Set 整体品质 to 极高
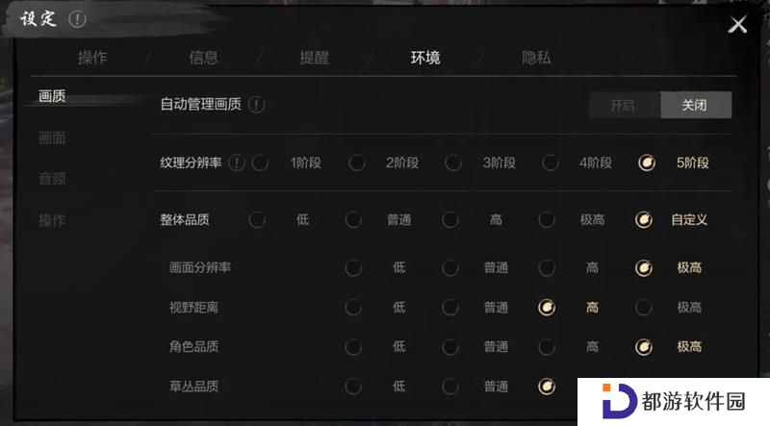This screenshot has height=426, width=770. [546, 219]
